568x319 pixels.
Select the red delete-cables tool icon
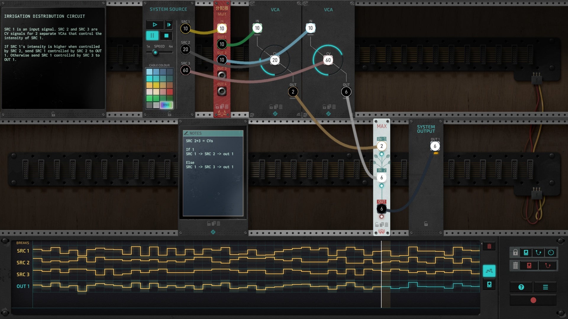pyautogui.click(x=547, y=265)
